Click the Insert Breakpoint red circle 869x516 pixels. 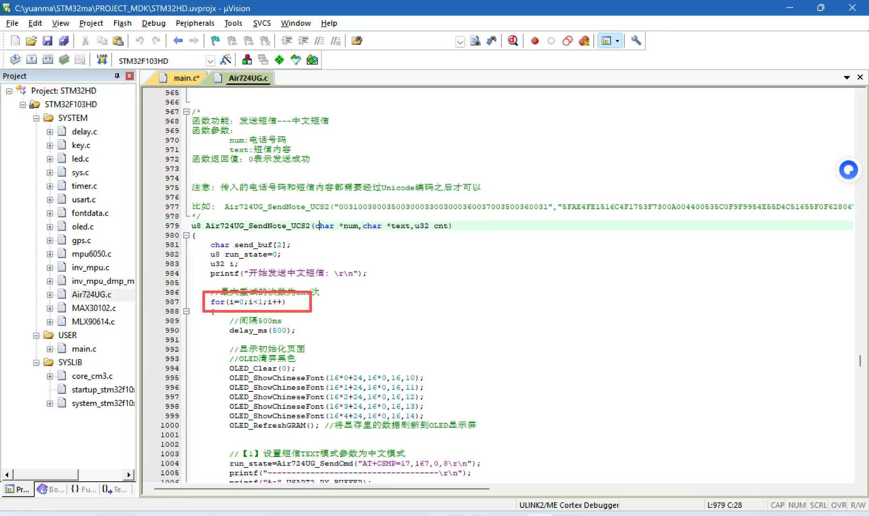pyautogui.click(x=535, y=41)
